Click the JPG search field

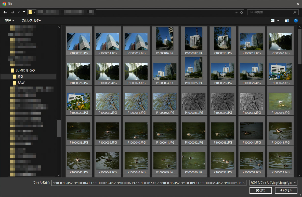[x=272, y=12]
